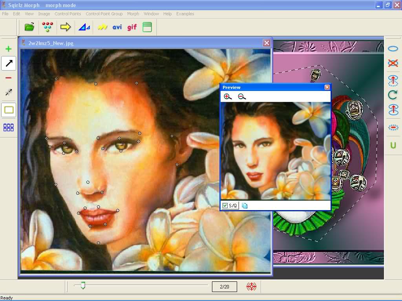Export morph as AVI
Viewport: 402px width, 301px height.
click(117, 27)
